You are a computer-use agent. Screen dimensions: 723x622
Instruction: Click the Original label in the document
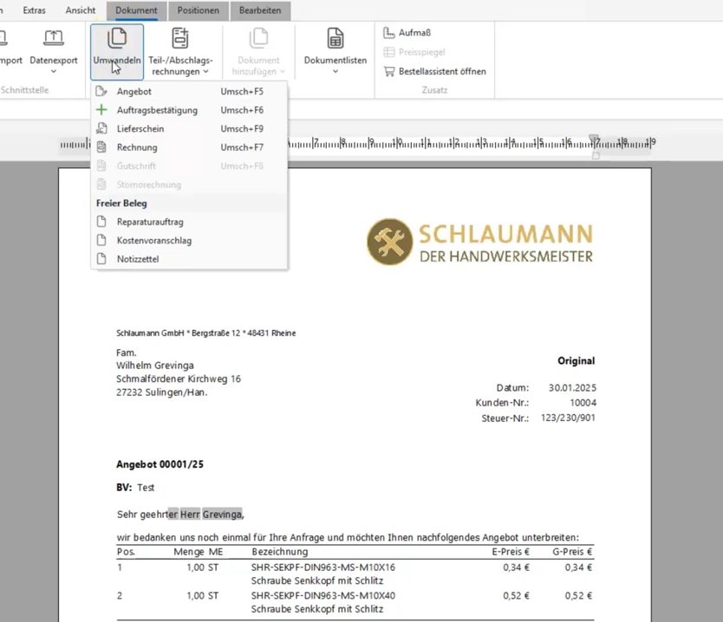[576, 360]
